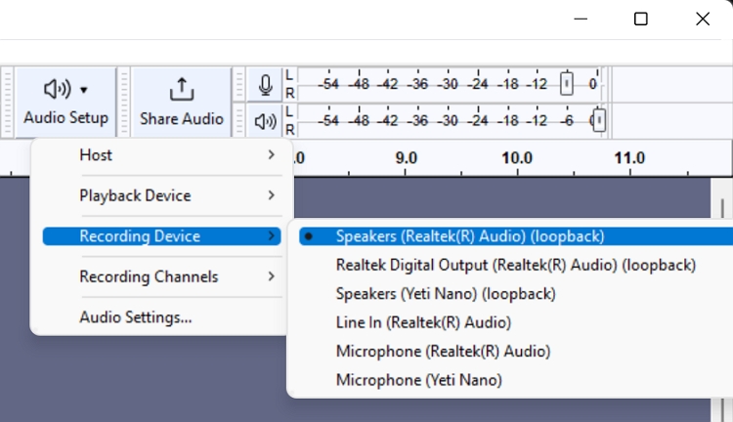Screen dimensions: 733x422
Task: Click the Share Audio upload icon
Action: click(x=181, y=89)
